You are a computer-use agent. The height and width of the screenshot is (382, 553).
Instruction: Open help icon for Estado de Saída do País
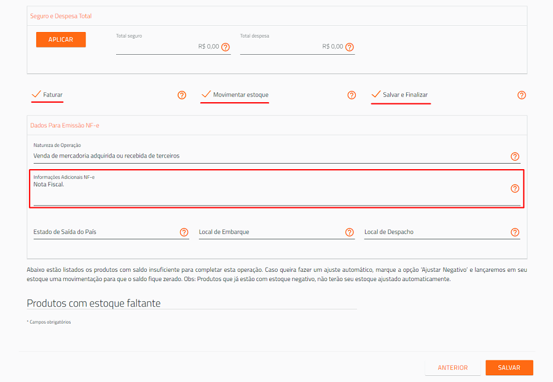[x=184, y=232]
